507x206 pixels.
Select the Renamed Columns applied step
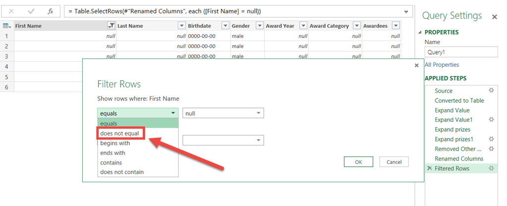click(x=458, y=158)
